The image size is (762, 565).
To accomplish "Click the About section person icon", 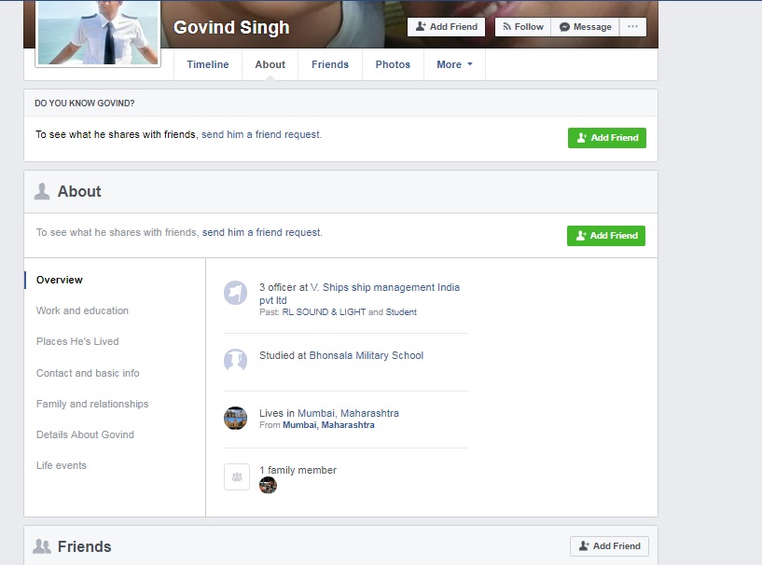I will pyautogui.click(x=42, y=191).
